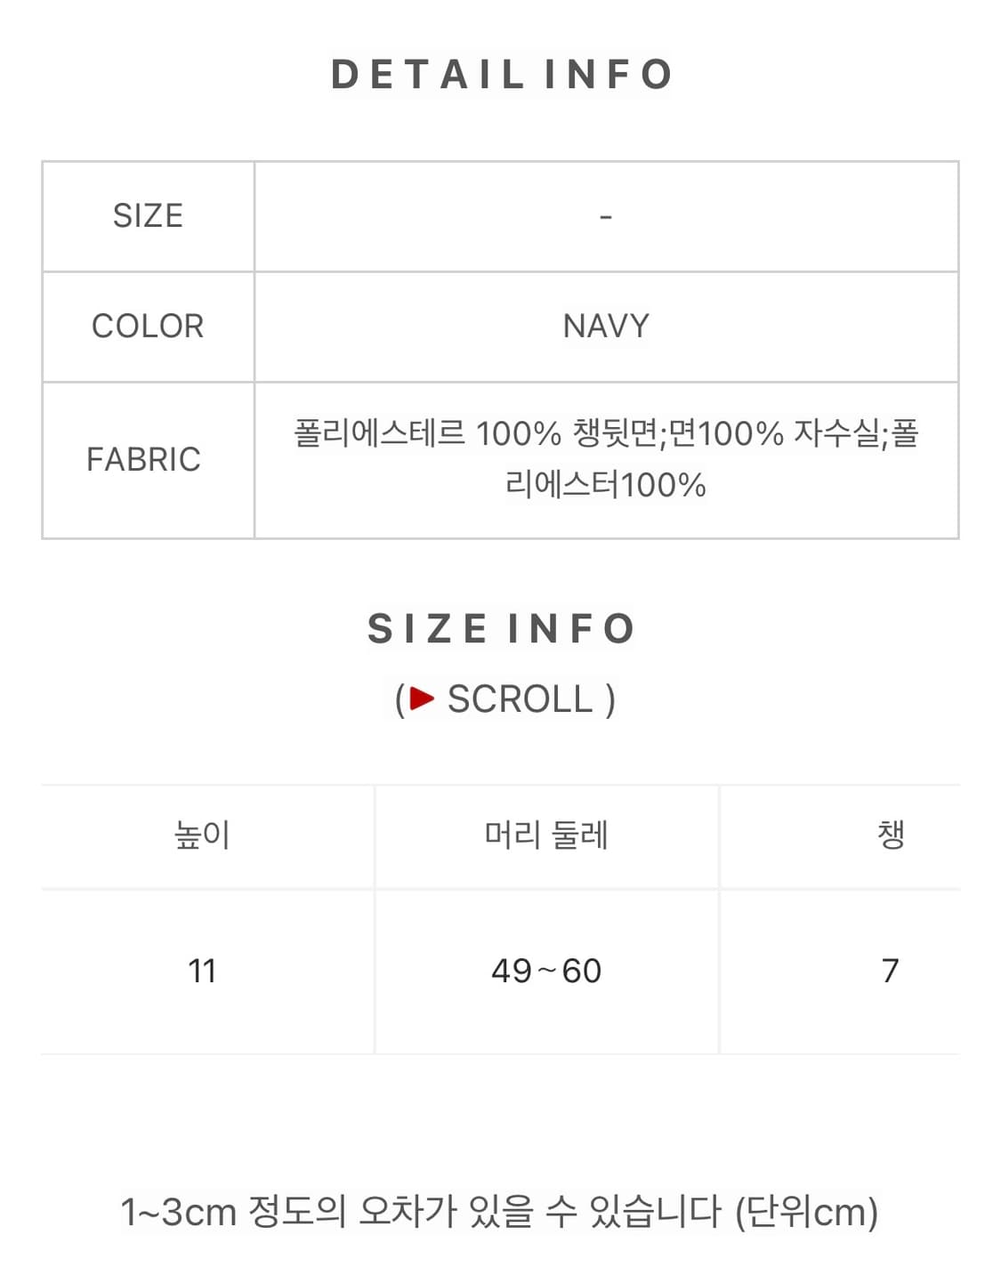
Task: Click the SCROLL label text
Action: coord(520,699)
